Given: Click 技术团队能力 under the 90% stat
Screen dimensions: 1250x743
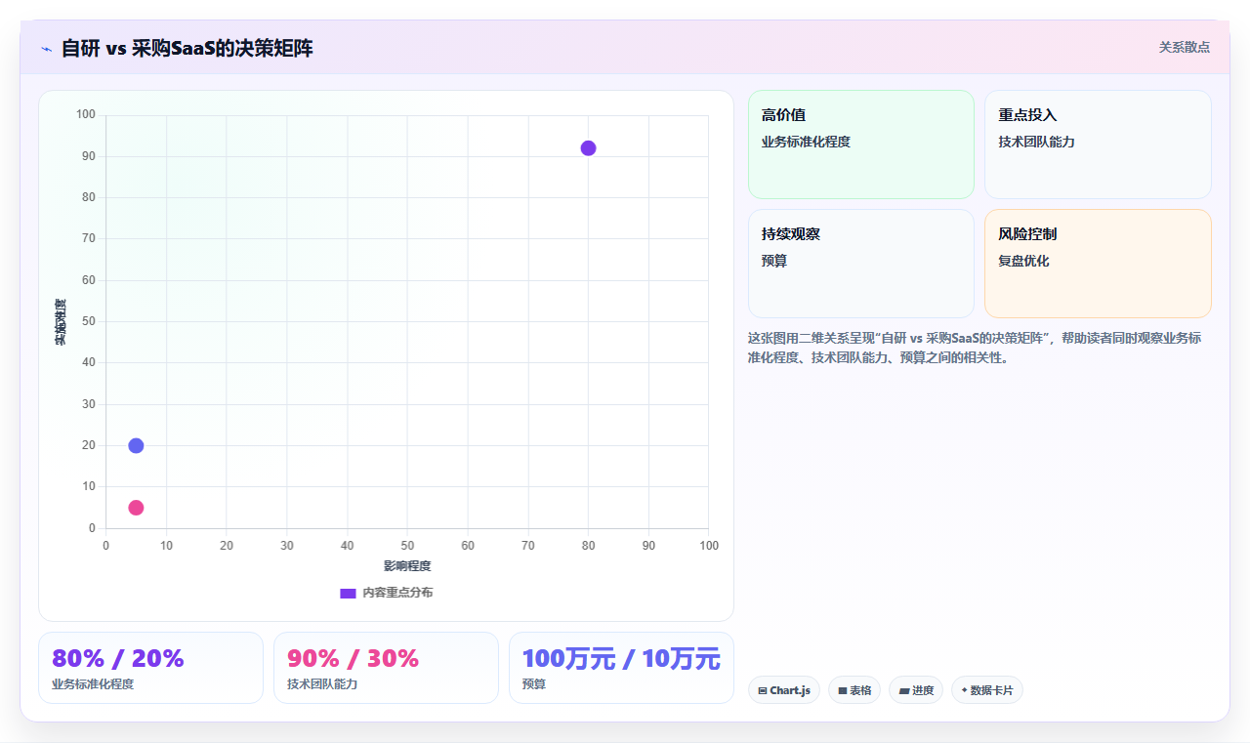Looking at the screenshot, I should click(x=322, y=684).
